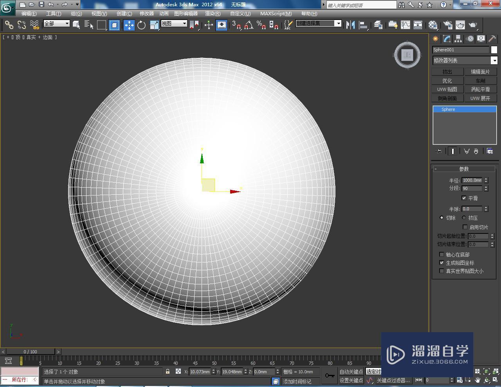This screenshot has height=387, width=501.
Task: Select the 挤压 radio button
Action: (x=464, y=218)
